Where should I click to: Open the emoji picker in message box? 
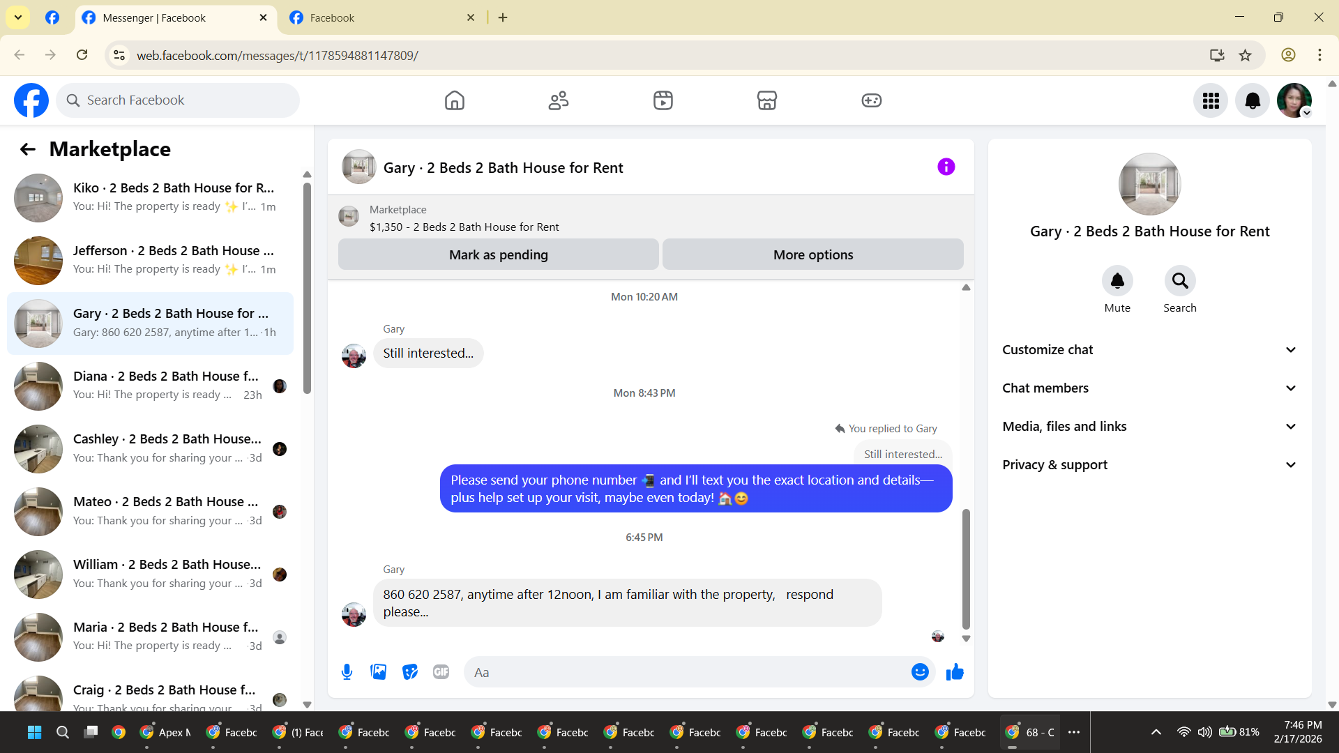(x=920, y=672)
